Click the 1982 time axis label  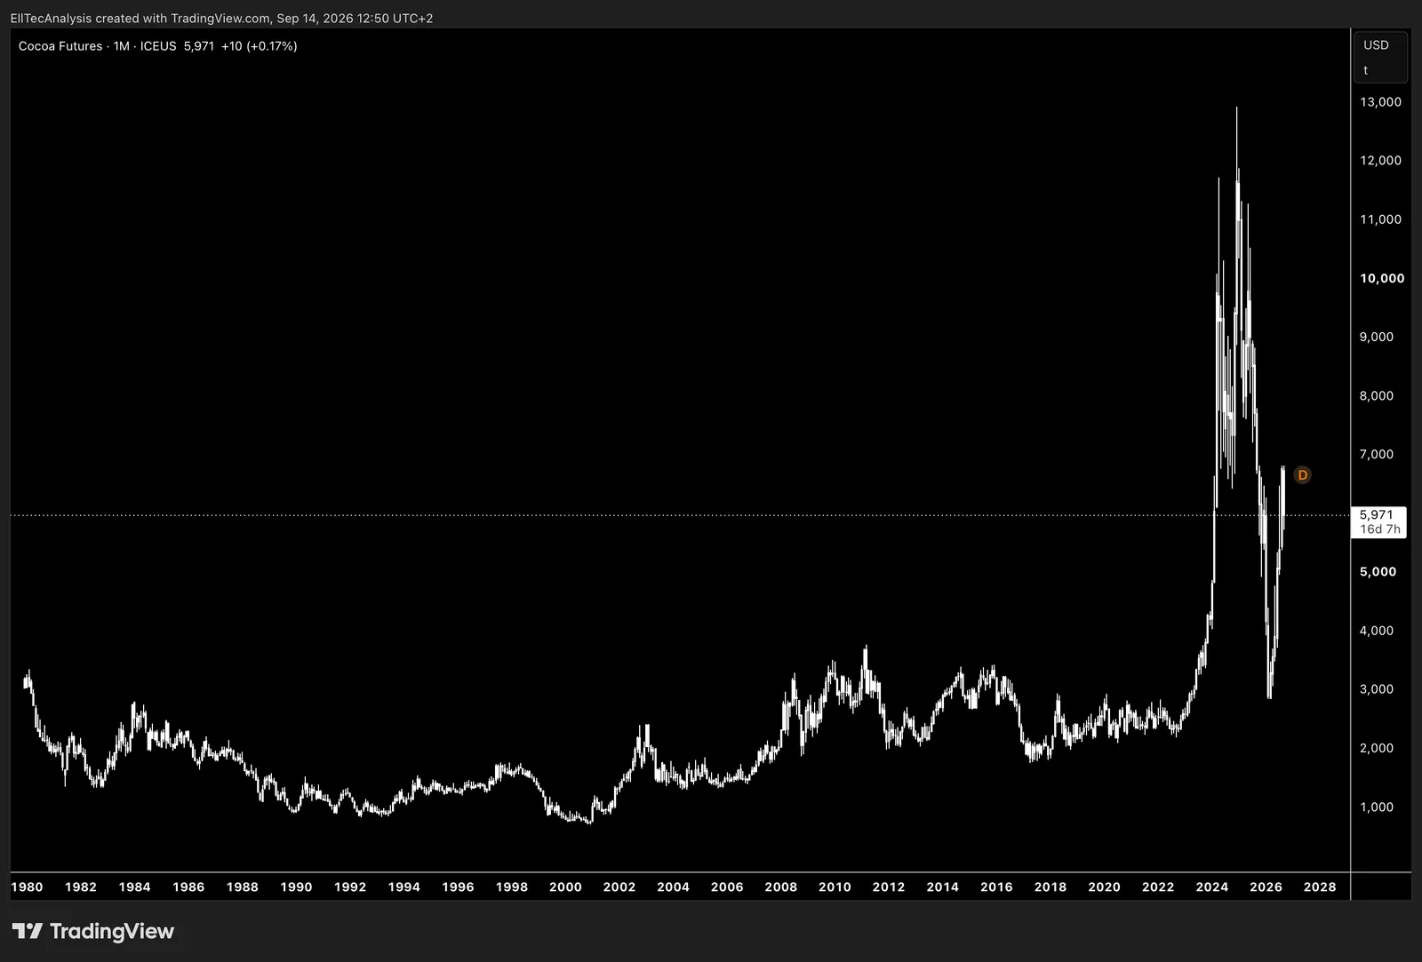[x=81, y=886]
